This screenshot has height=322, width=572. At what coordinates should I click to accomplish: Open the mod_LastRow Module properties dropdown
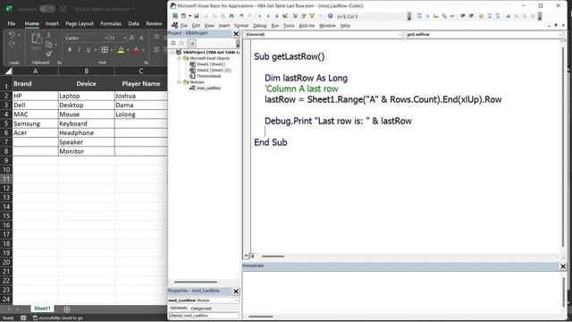pos(236,301)
